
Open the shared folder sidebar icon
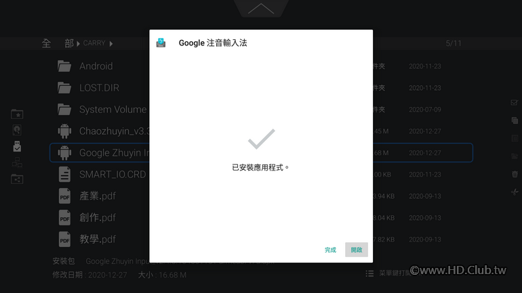pos(17,179)
